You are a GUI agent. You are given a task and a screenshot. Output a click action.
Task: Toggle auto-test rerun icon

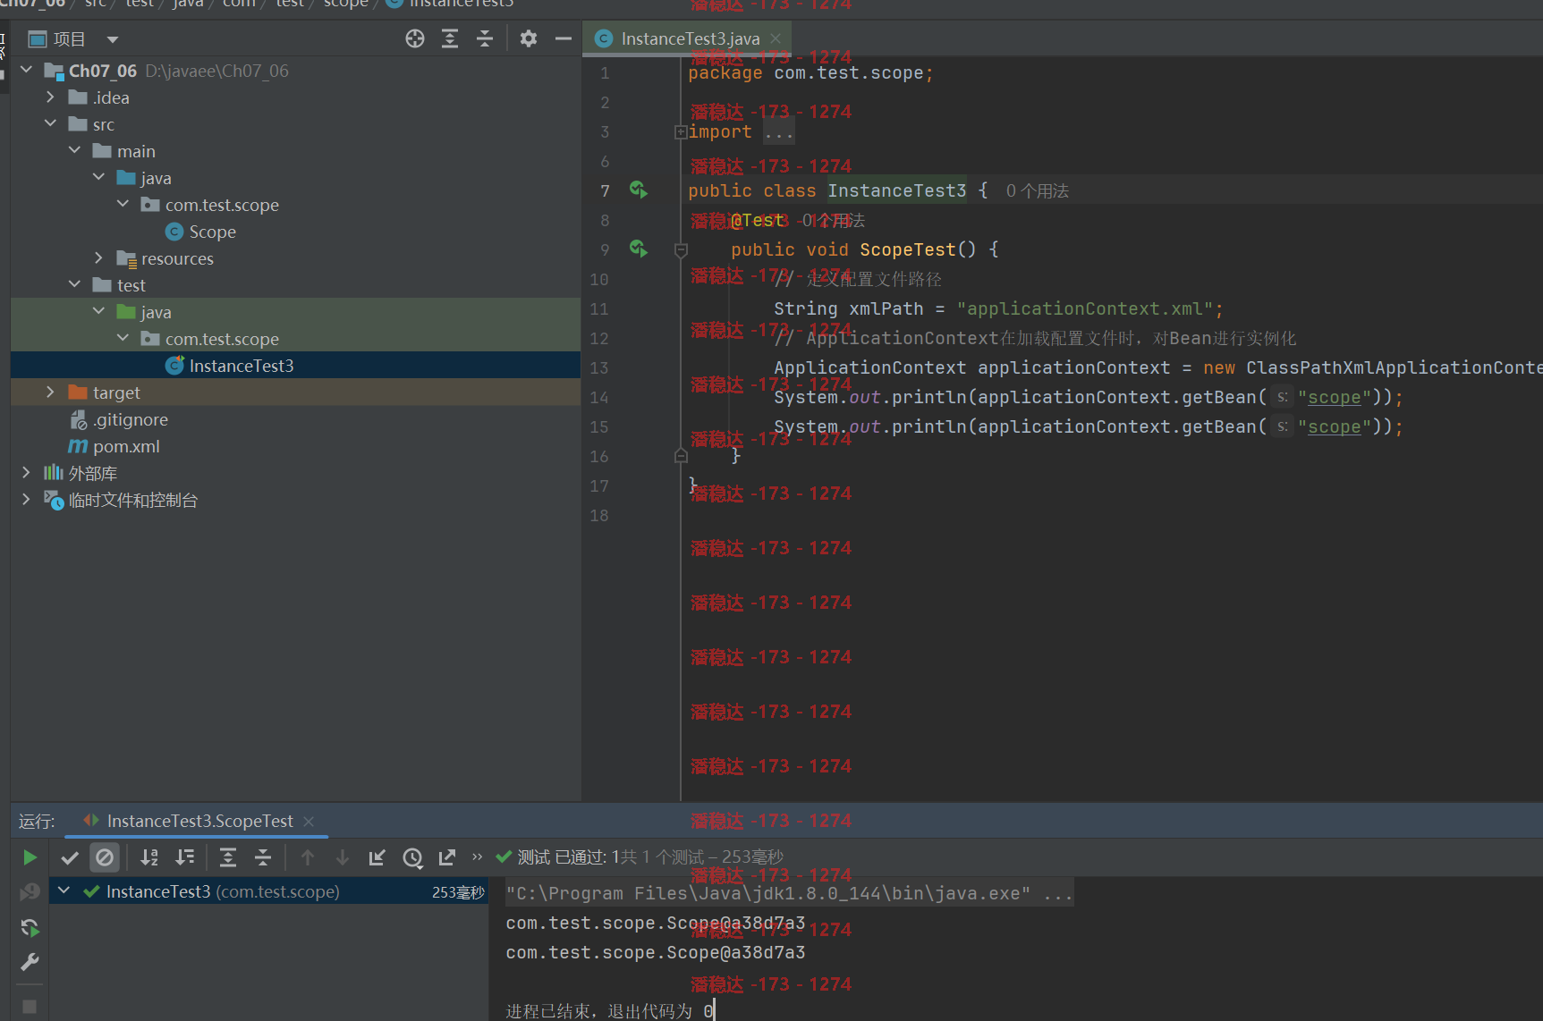click(x=30, y=928)
